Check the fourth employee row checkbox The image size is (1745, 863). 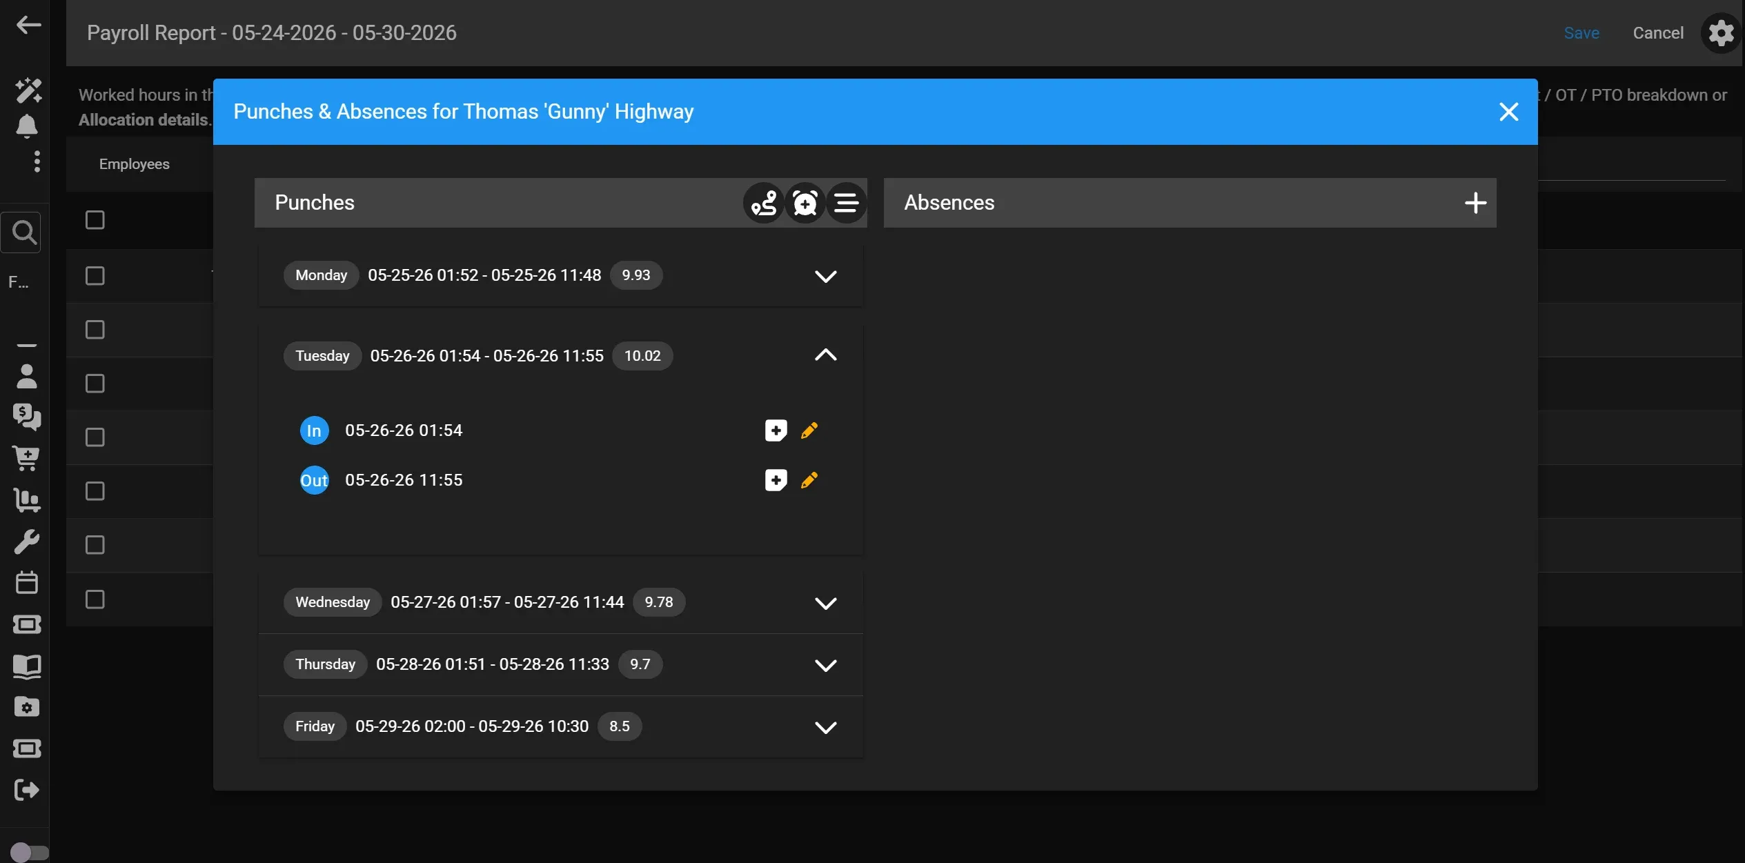tap(95, 437)
